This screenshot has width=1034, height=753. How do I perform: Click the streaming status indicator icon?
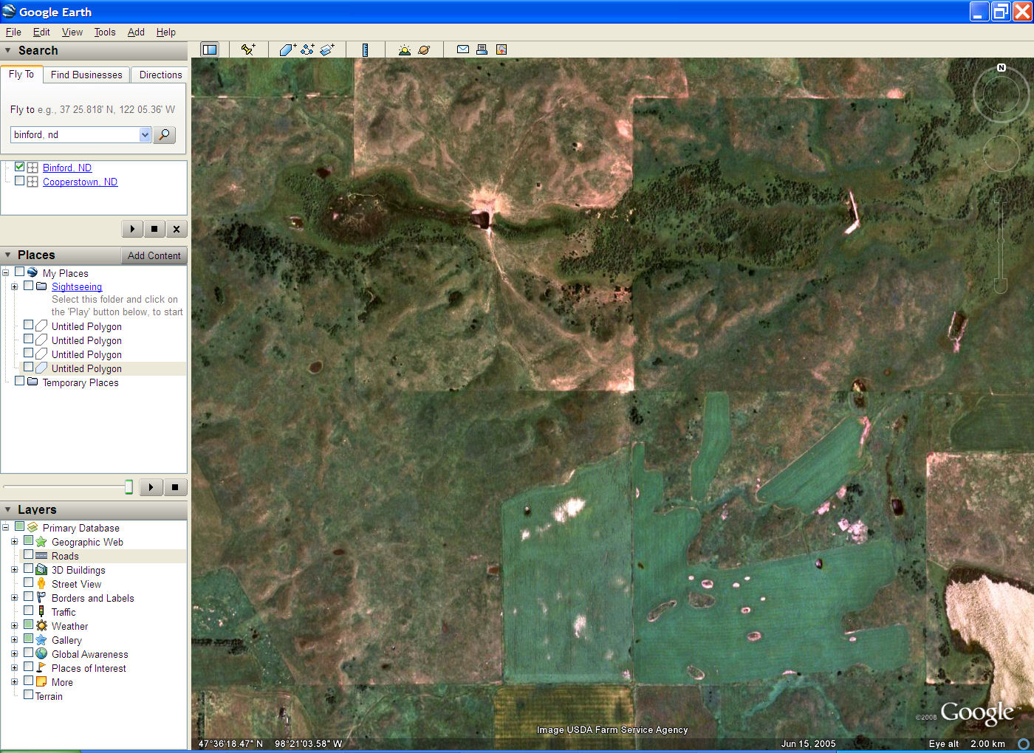pyautogui.click(x=1024, y=743)
